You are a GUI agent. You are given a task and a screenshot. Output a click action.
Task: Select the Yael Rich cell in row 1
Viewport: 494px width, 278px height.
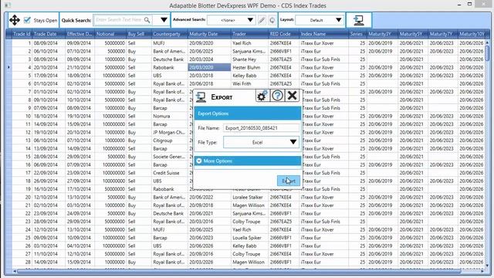coord(249,43)
